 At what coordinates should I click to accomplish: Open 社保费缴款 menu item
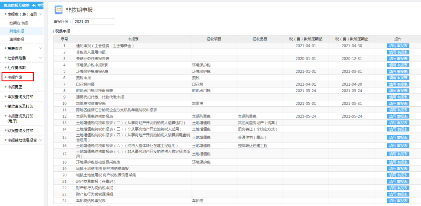pyautogui.click(x=17, y=68)
